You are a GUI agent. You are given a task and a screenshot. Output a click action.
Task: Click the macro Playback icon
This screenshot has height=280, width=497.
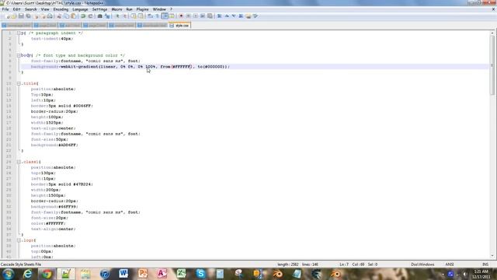195,16
